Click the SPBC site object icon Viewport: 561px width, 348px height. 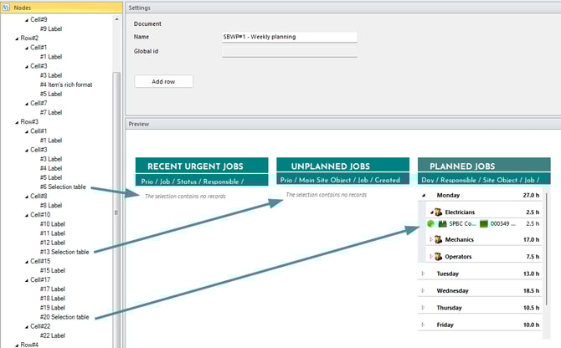point(441,224)
